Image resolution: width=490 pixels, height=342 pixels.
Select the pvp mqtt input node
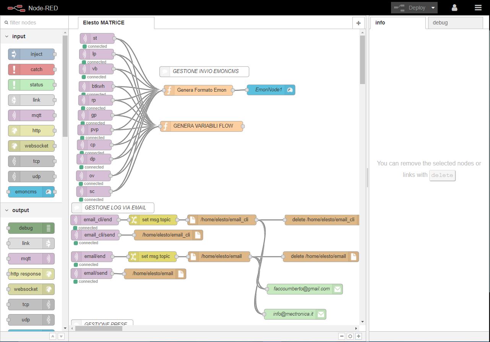(95, 130)
